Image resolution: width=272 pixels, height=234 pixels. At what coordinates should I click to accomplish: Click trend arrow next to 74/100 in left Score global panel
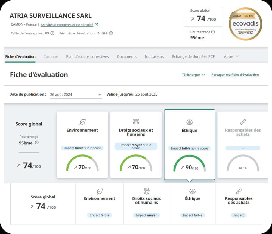click(19, 165)
